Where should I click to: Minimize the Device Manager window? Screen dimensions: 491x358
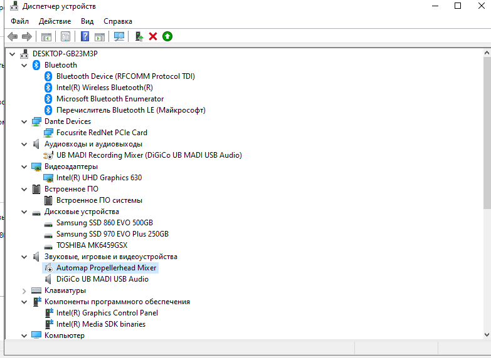pyautogui.click(x=435, y=6)
